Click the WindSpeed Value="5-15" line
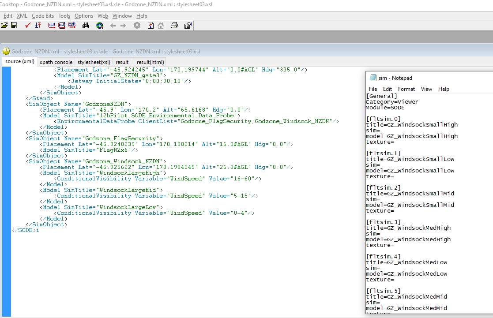This screenshot has height=318, width=493. [156, 196]
